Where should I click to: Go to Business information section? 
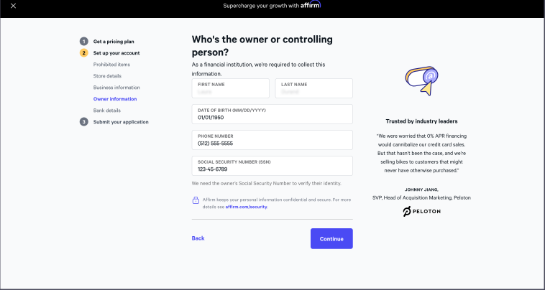pos(116,88)
